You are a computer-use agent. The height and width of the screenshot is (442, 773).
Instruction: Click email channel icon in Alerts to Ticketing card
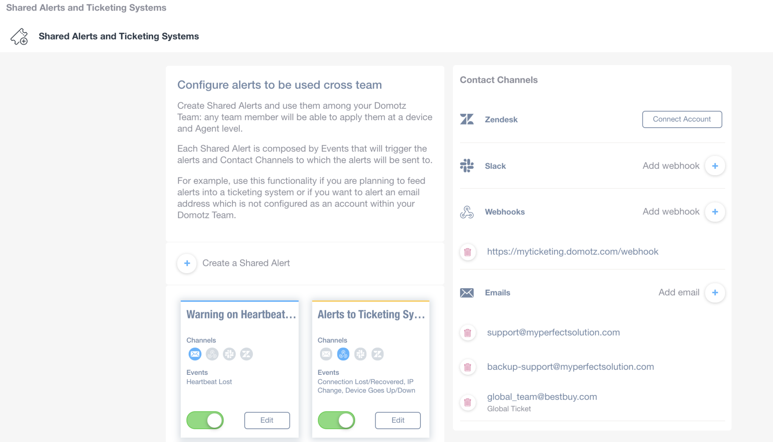click(326, 354)
